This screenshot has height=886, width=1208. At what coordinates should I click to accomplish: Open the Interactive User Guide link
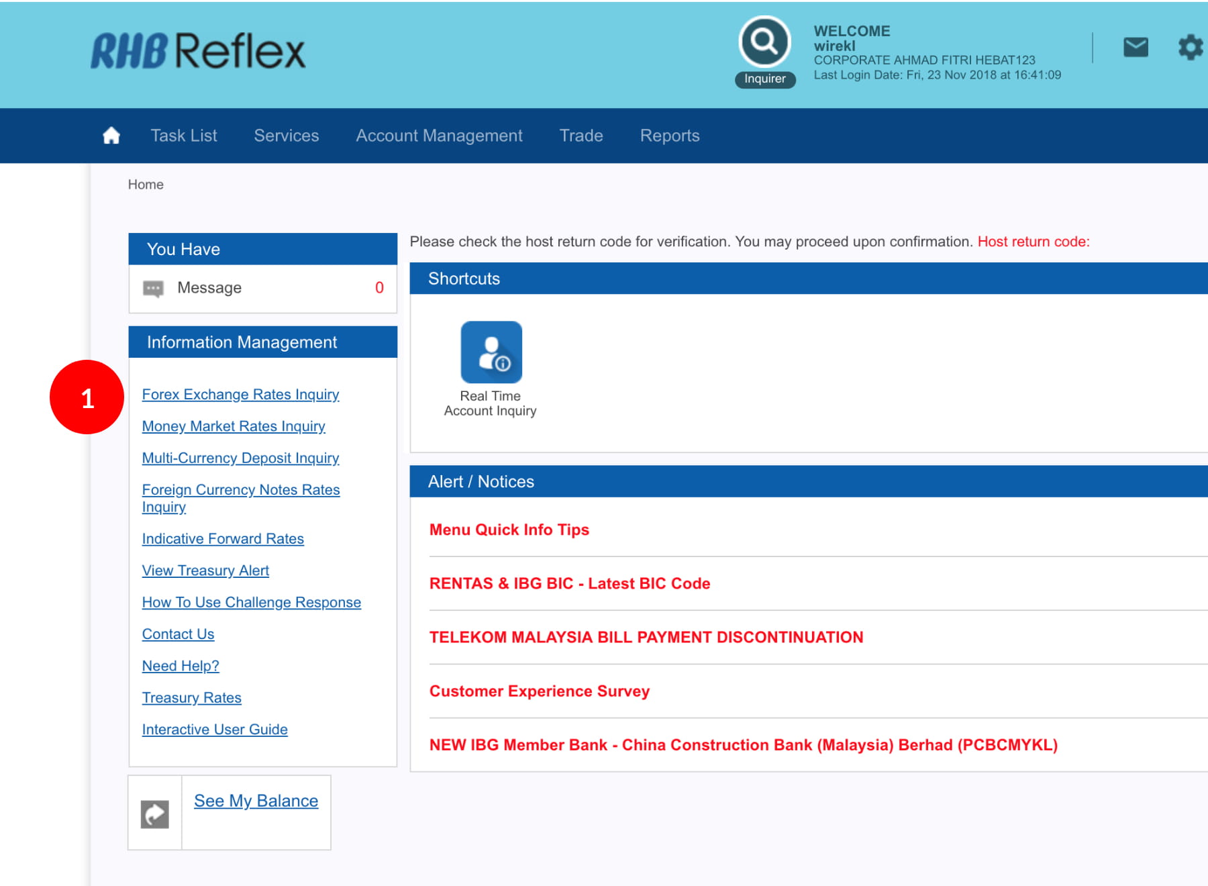click(215, 730)
